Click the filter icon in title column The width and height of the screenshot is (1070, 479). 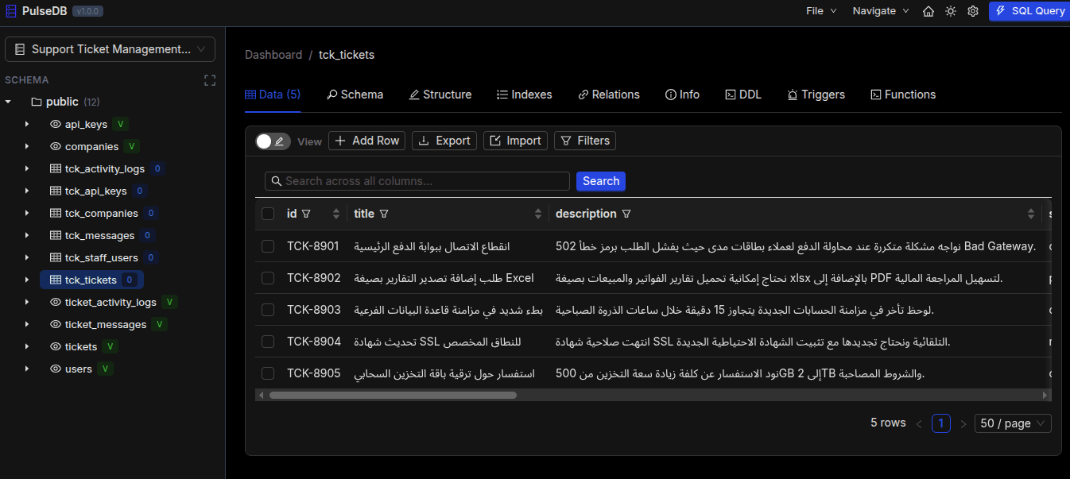click(384, 214)
